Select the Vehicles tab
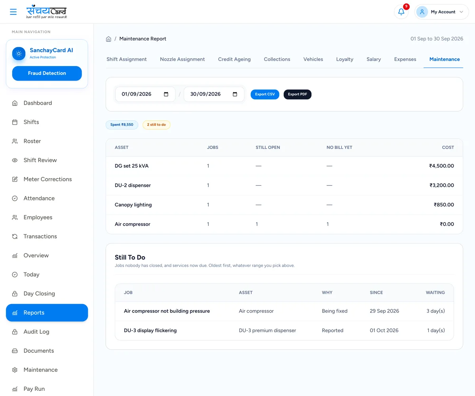Image resolution: width=475 pixels, height=396 pixels. (x=313, y=59)
